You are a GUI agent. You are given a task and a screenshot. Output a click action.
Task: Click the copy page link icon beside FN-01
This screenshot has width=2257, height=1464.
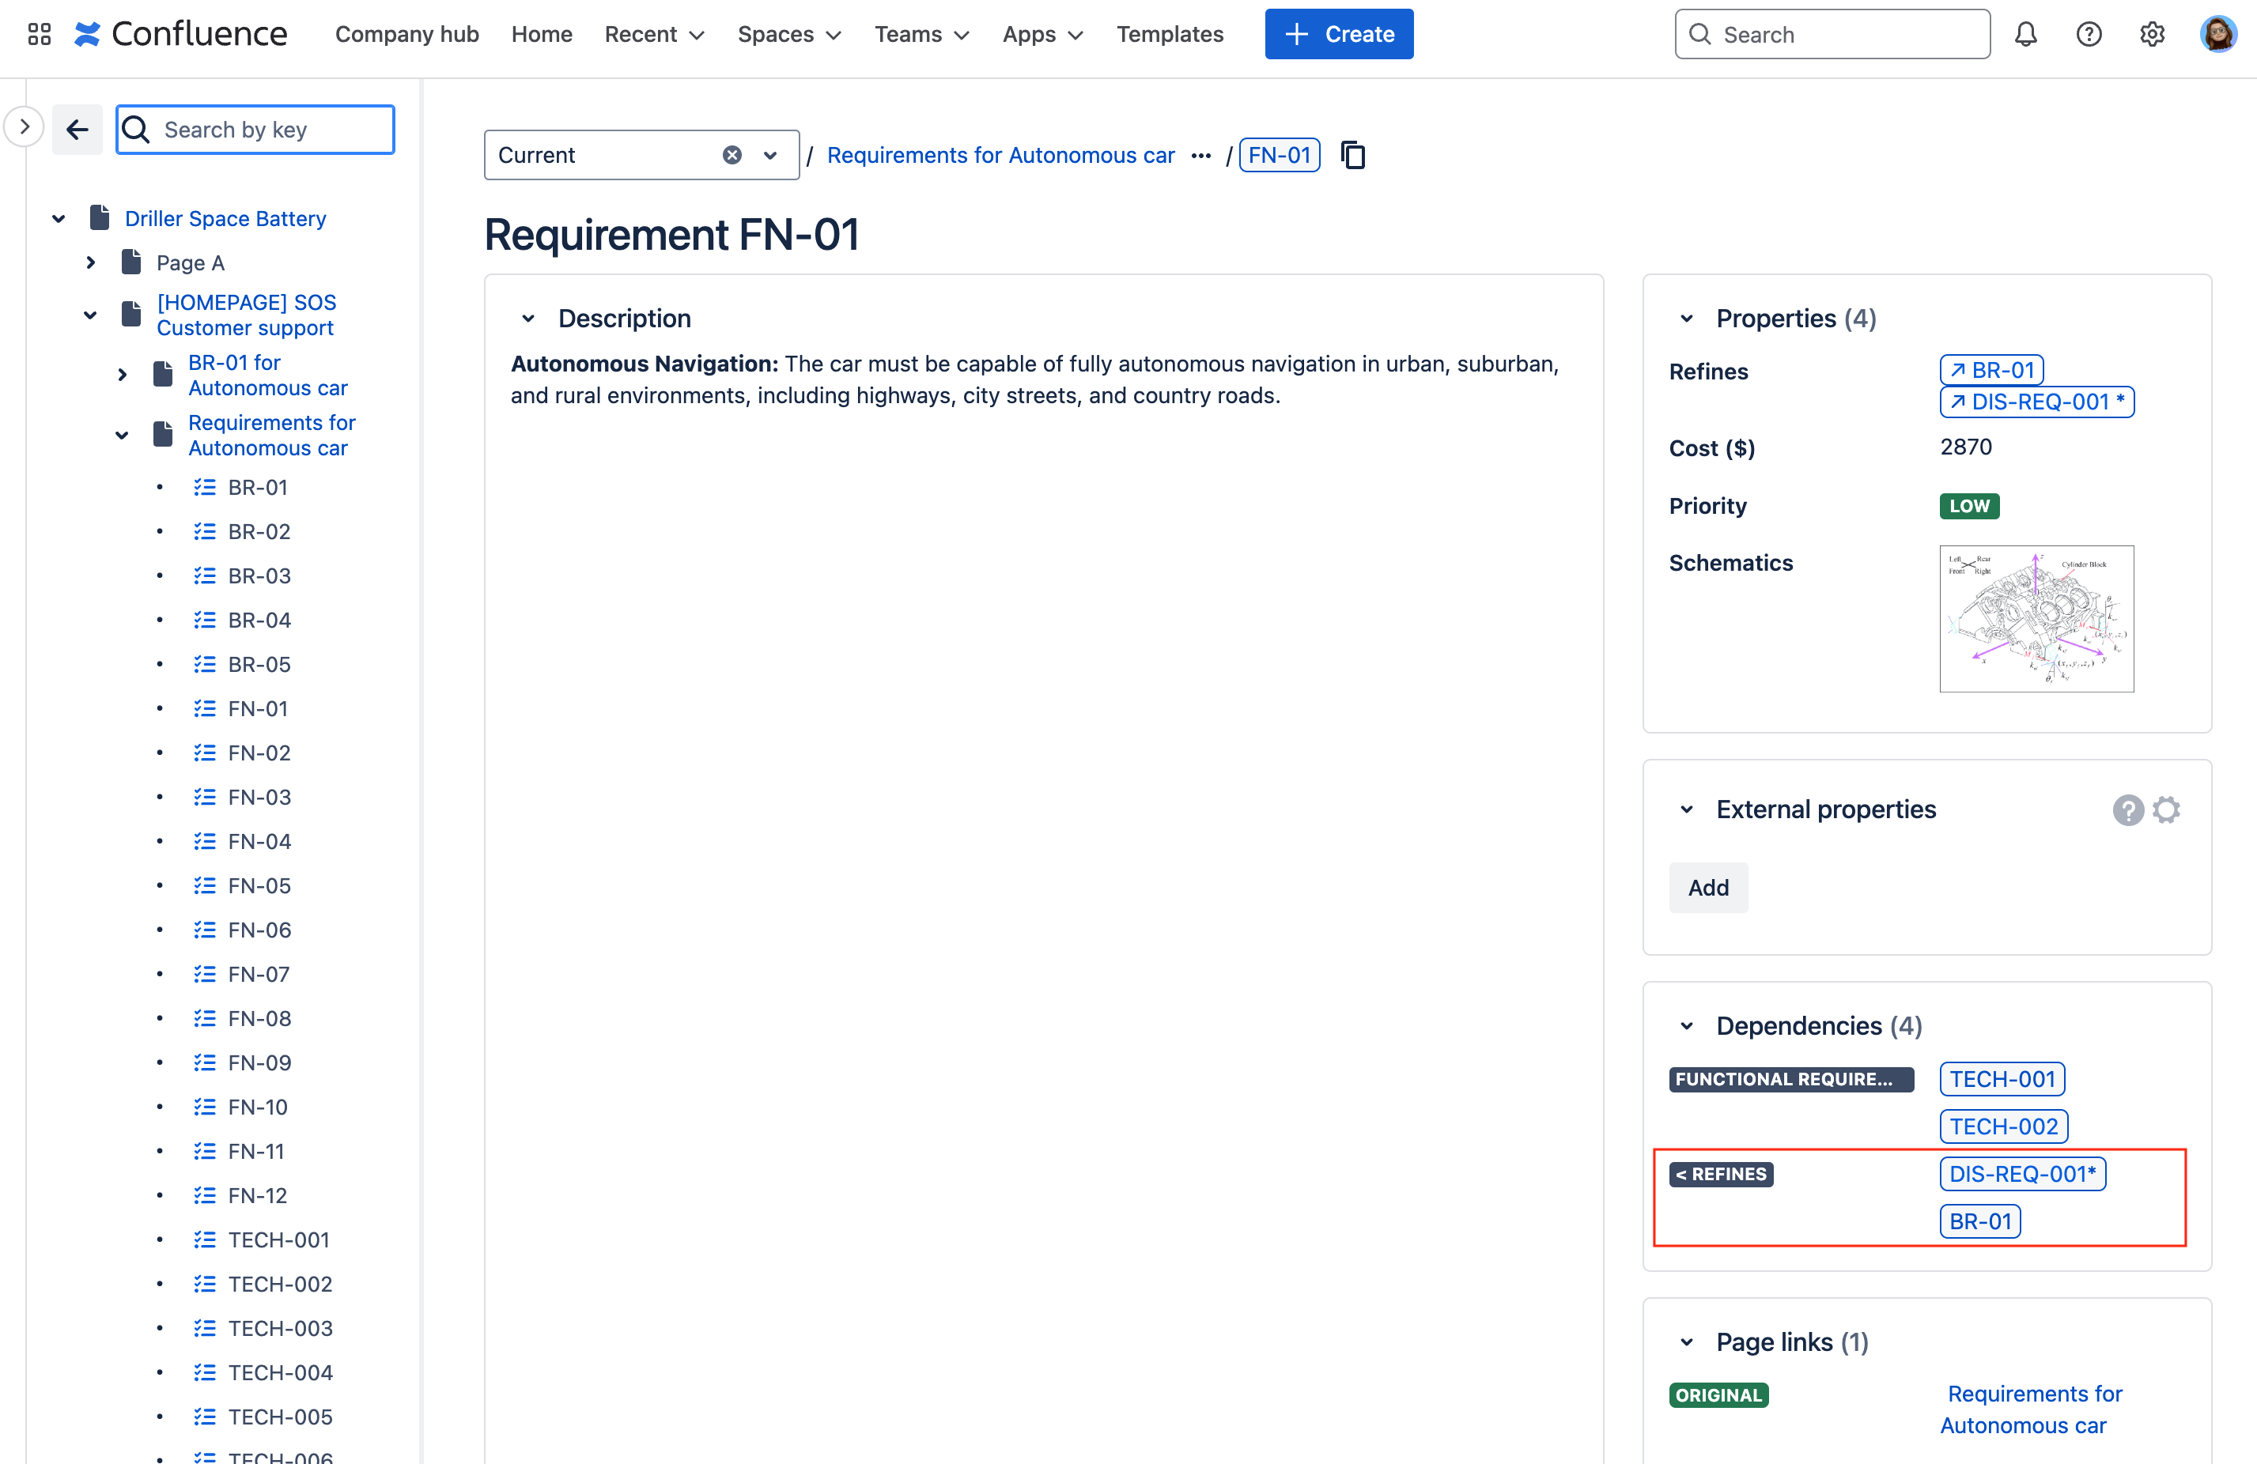(1352, 155)
